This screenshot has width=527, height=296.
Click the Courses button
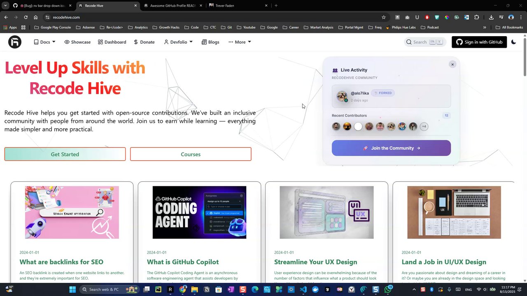point(191,154)
